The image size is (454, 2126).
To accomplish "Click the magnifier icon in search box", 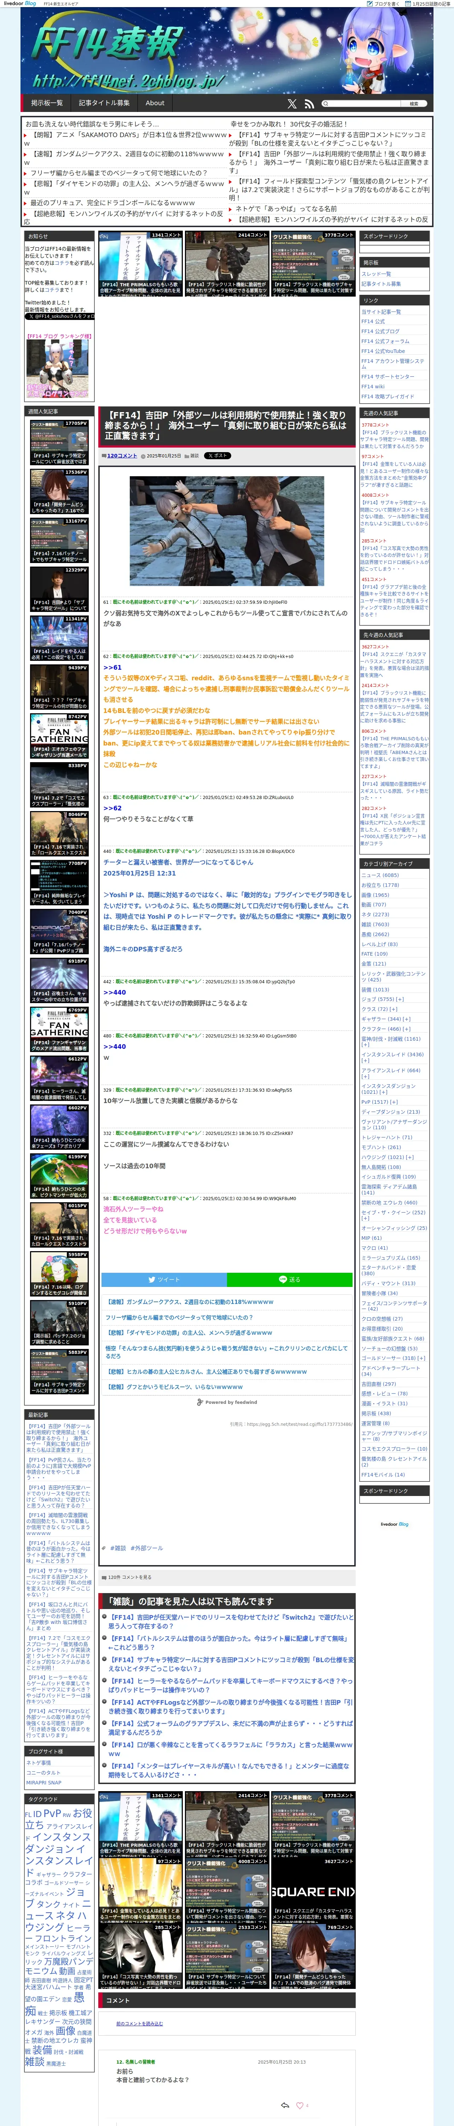I will [325, 104].
